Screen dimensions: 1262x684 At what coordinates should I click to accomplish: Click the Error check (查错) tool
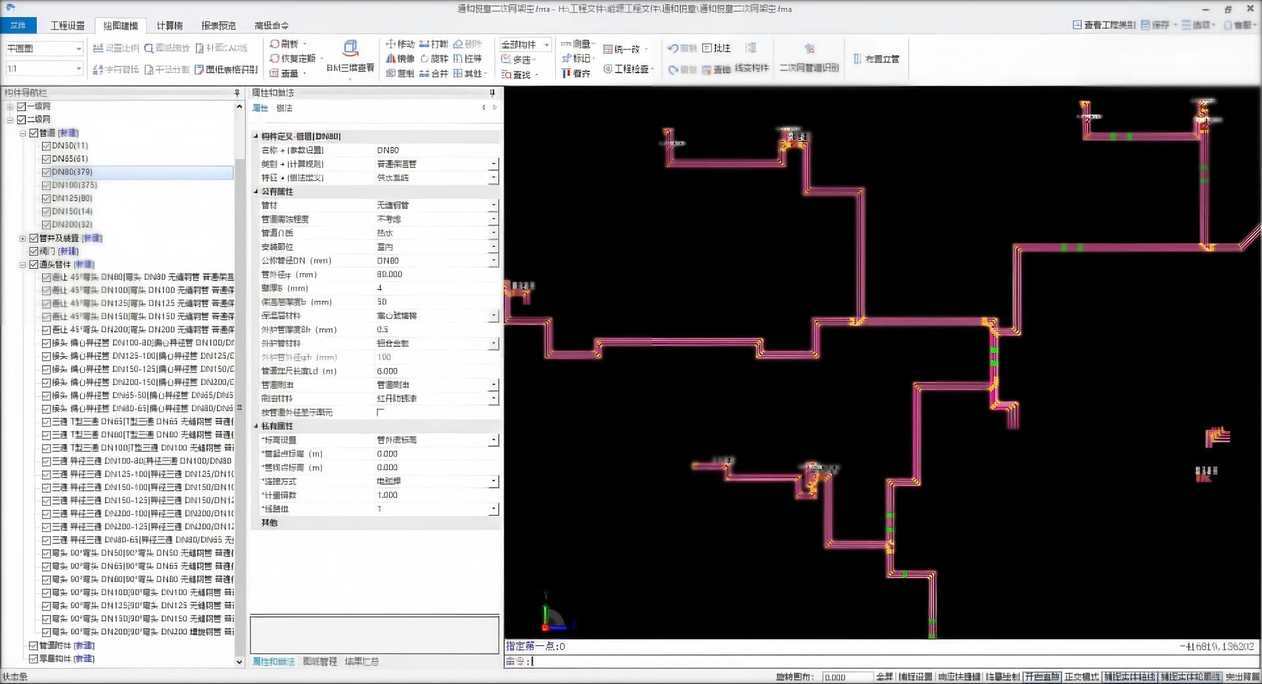click(716, 70)
